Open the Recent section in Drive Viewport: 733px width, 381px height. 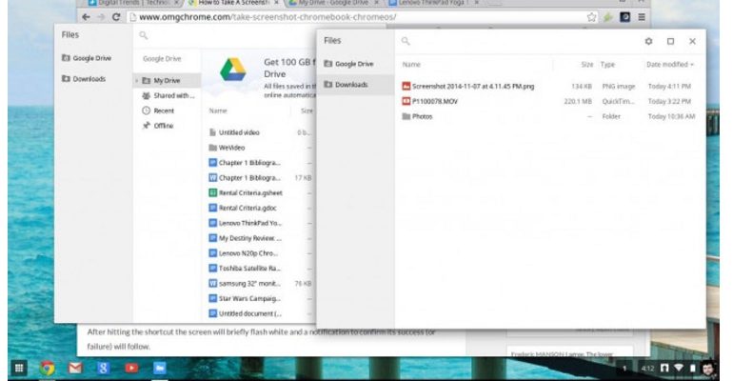pyautogui.click(x=164, y=110)
